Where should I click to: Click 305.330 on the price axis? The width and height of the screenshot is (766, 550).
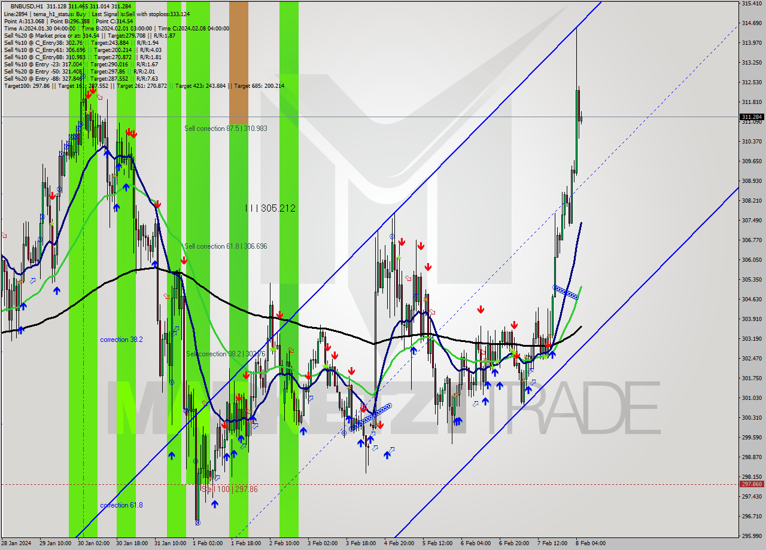pyautogui.click(x=752, y=280)
